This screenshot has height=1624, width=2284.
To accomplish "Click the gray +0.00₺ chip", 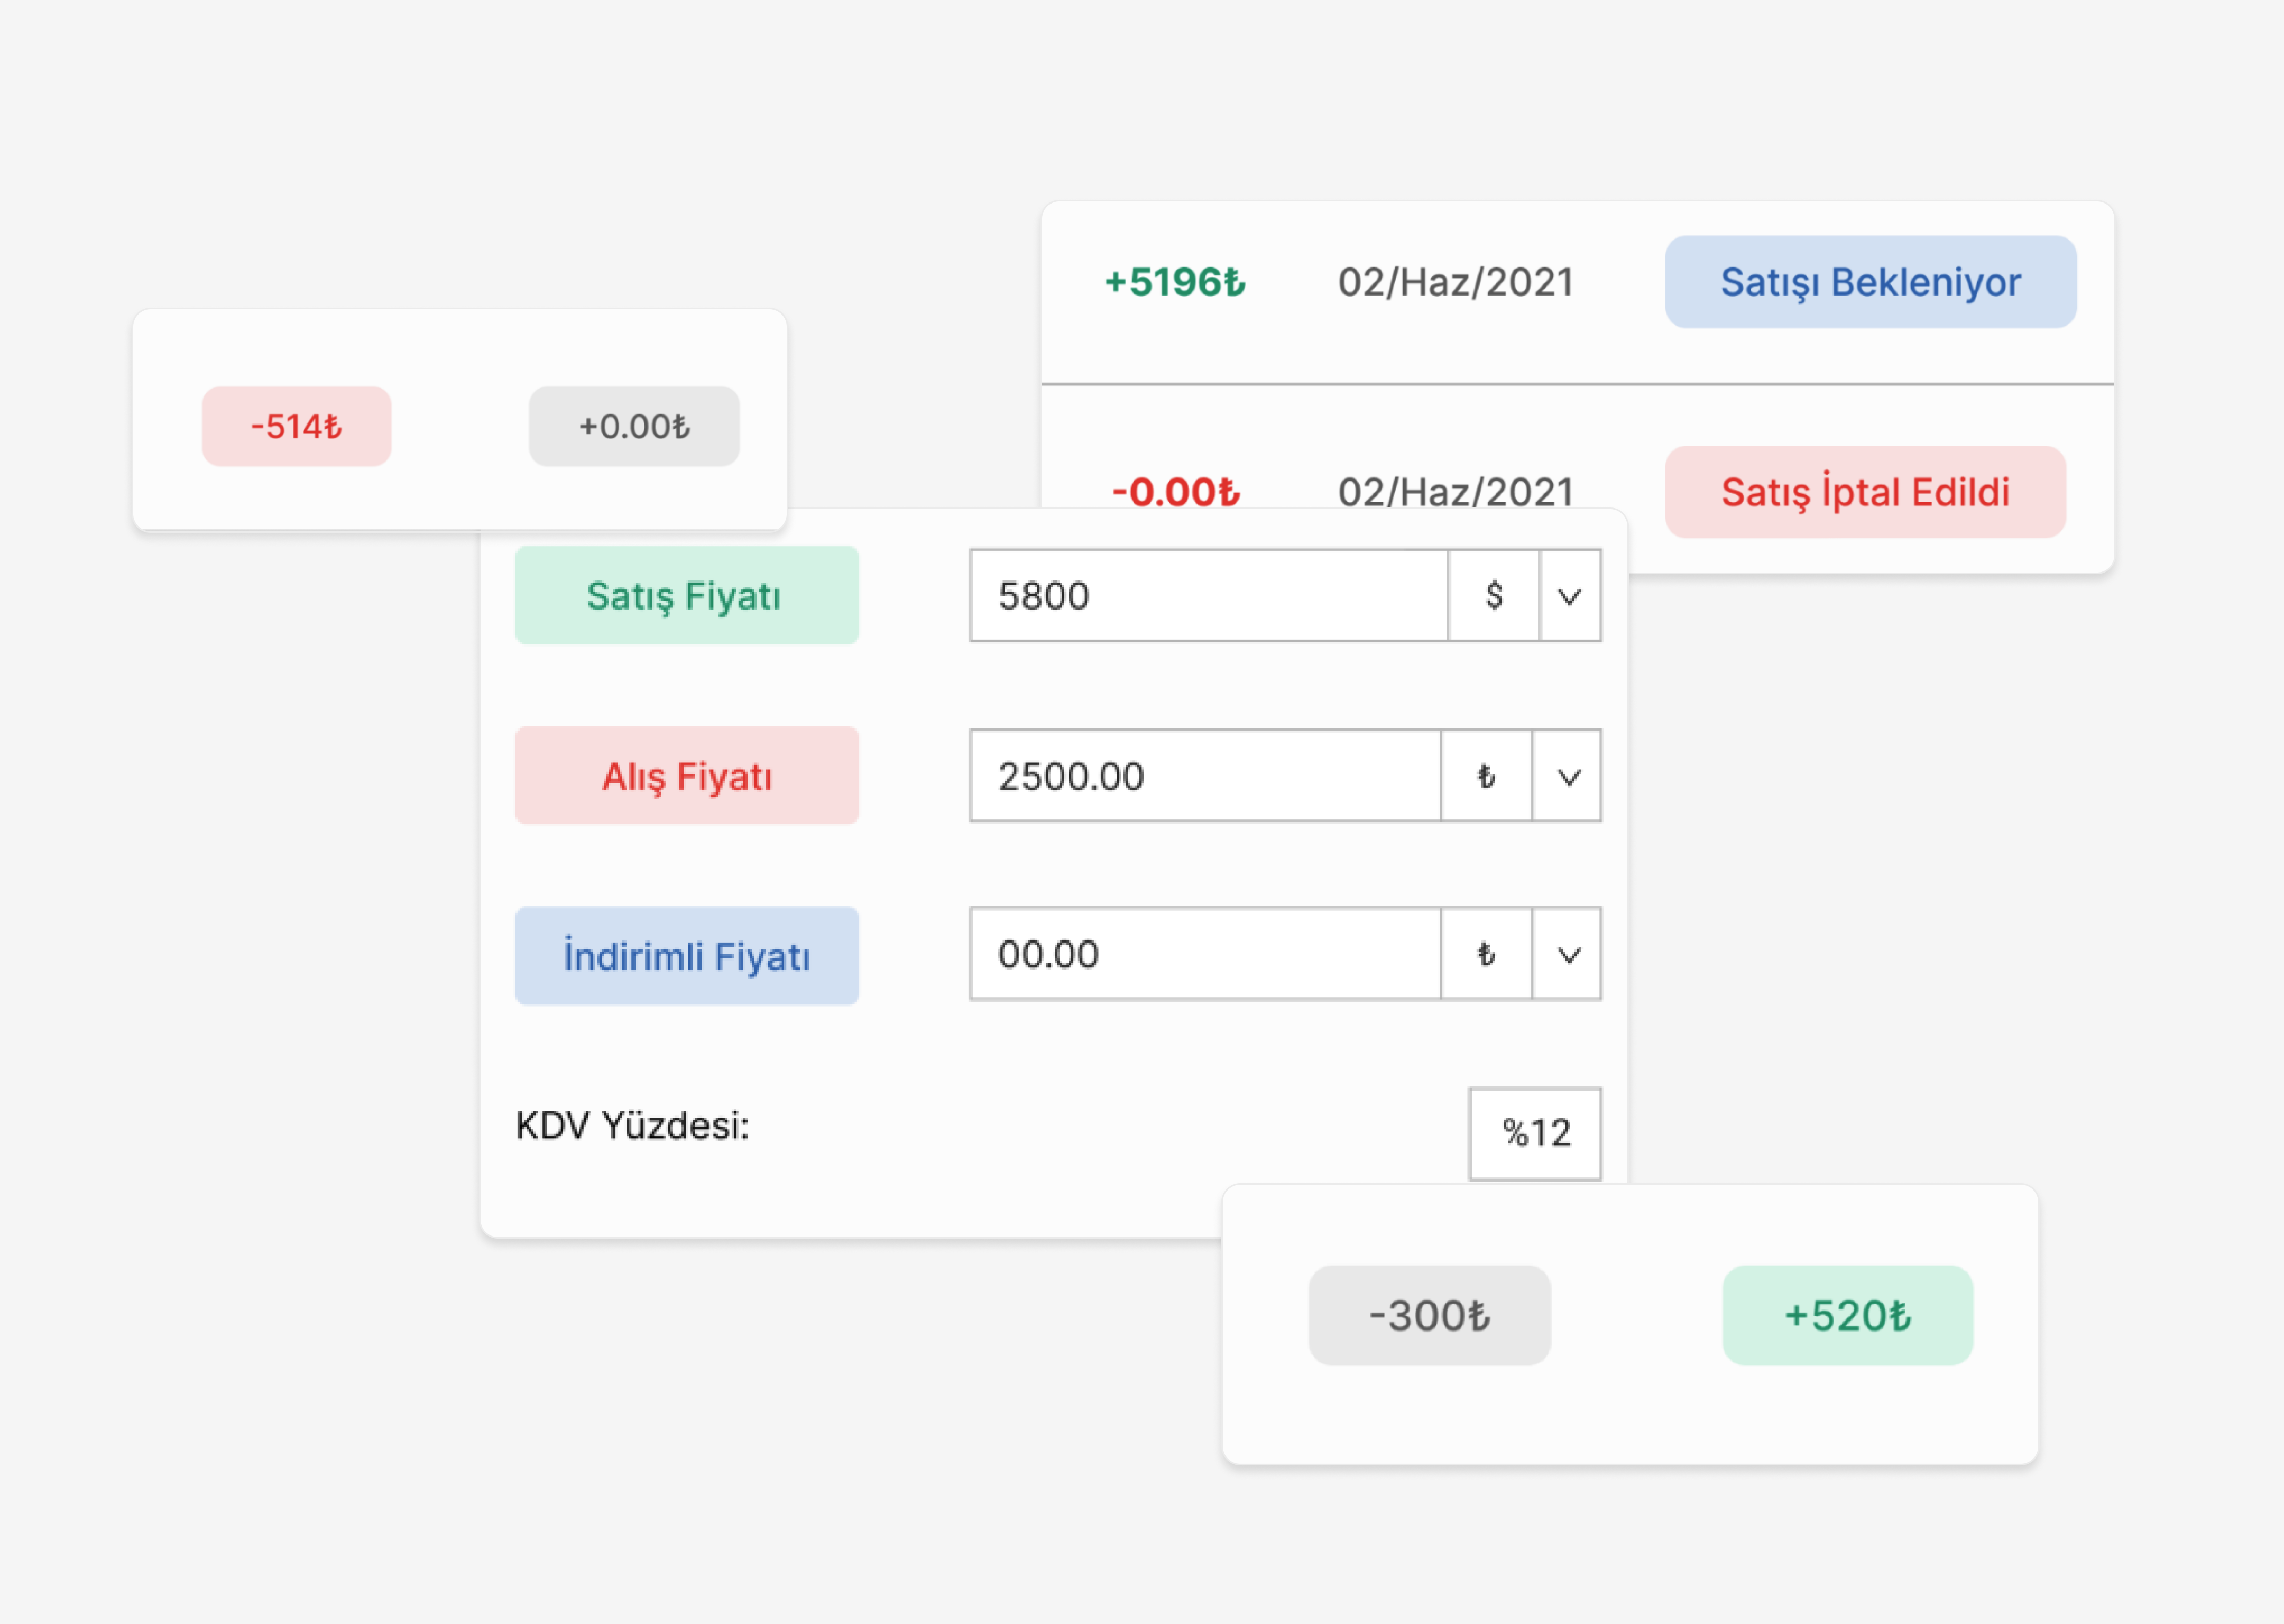I will pos(634,426).
